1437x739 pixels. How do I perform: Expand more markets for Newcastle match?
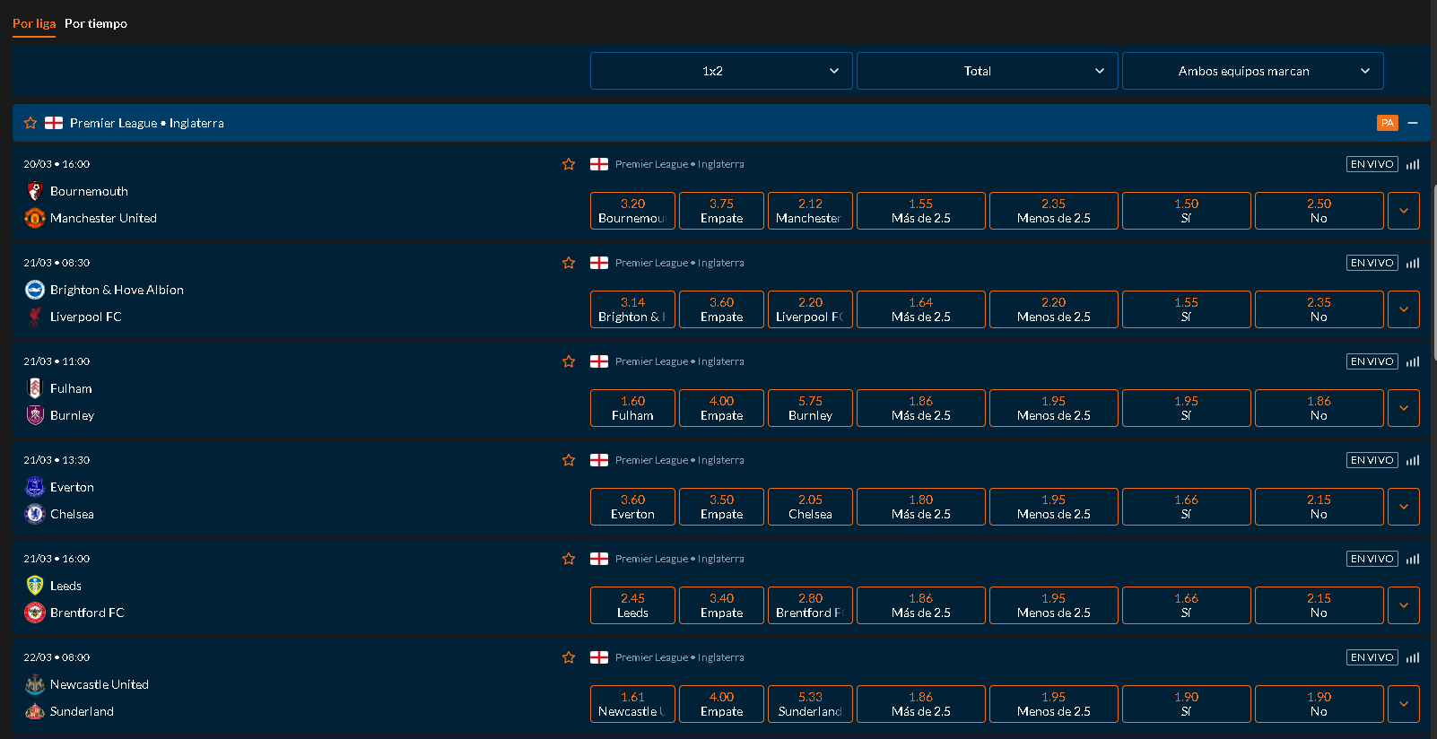click(1404, 704)
